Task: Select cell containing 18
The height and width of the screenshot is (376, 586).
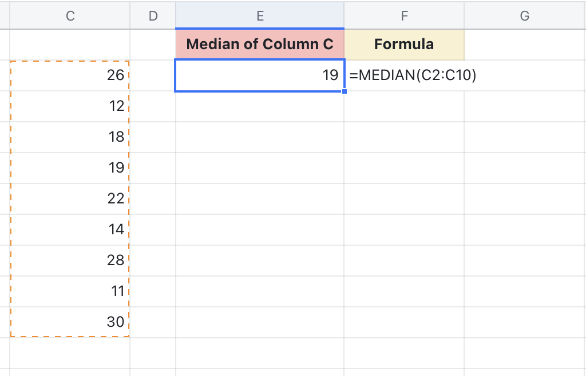Action: (x=70, y=137)
